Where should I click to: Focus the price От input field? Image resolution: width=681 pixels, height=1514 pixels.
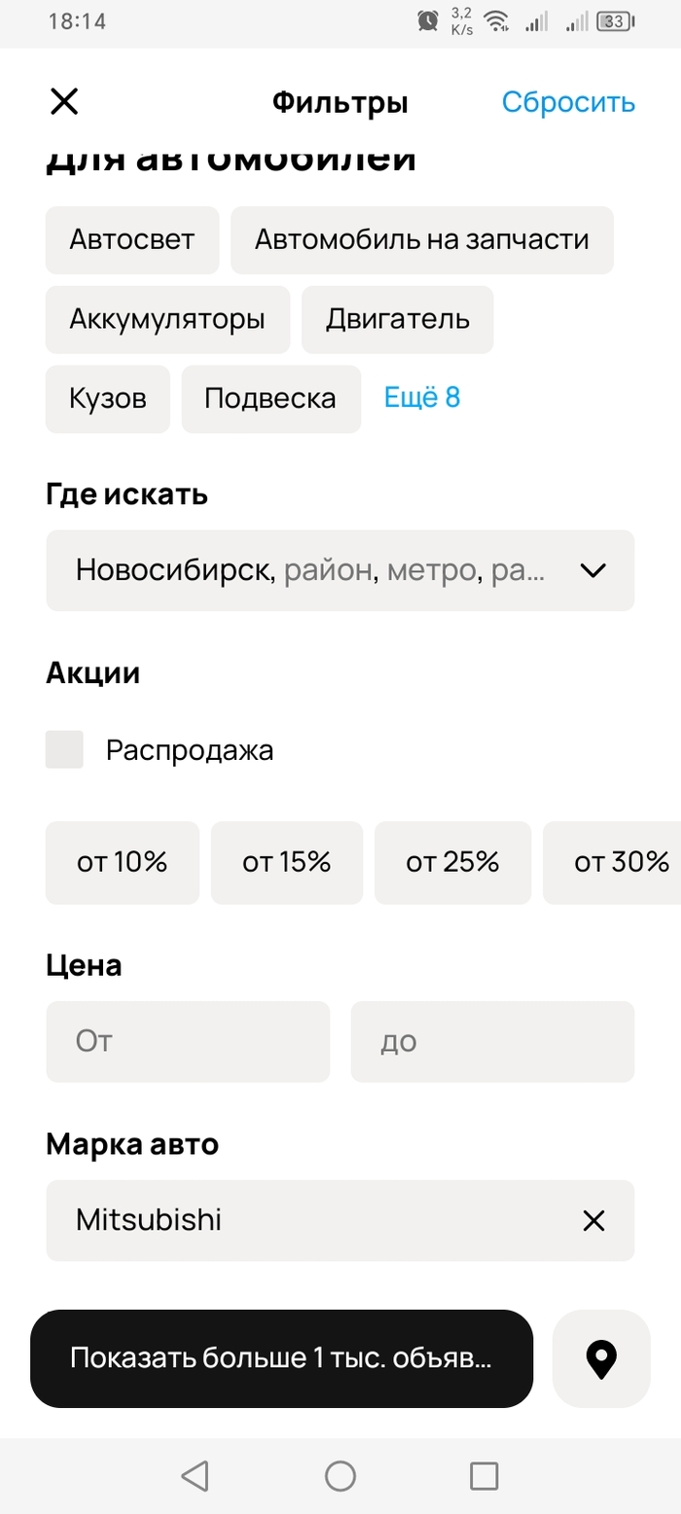tap(188, 1042)
